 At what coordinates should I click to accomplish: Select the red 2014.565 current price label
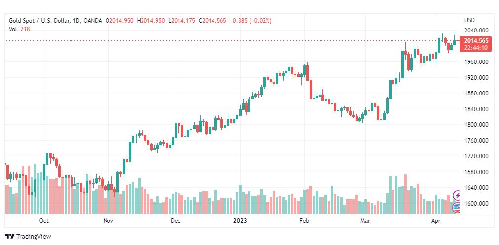pos(476,41)
